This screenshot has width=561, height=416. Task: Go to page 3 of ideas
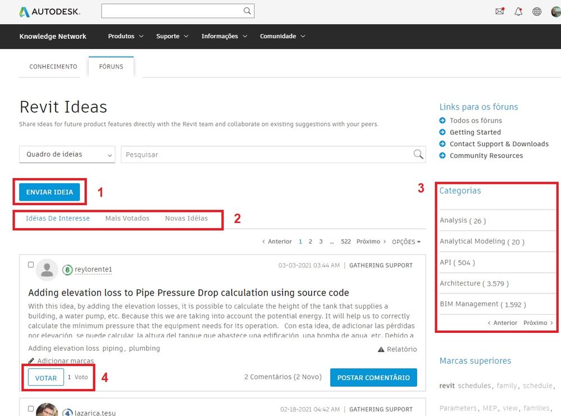[321, 242]
